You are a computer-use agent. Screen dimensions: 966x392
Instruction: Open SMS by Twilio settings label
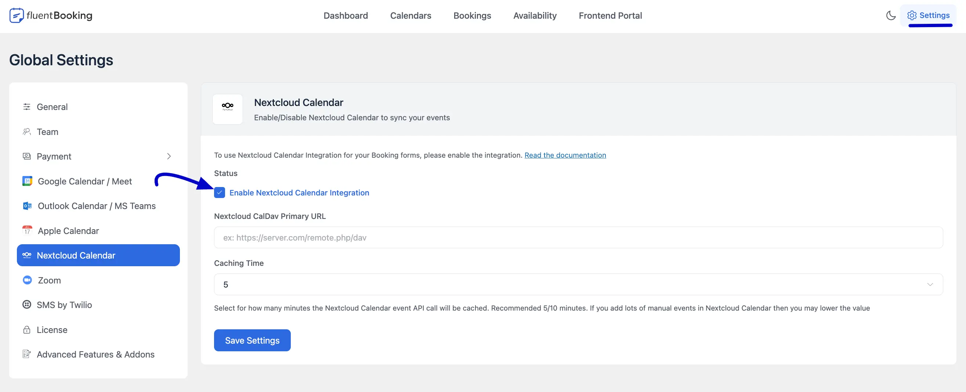pos(64,305)
